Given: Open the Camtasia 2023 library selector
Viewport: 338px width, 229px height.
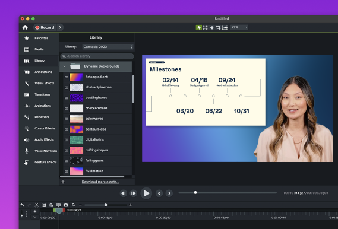Looking at the screenshot, I should tap(108, 47).
